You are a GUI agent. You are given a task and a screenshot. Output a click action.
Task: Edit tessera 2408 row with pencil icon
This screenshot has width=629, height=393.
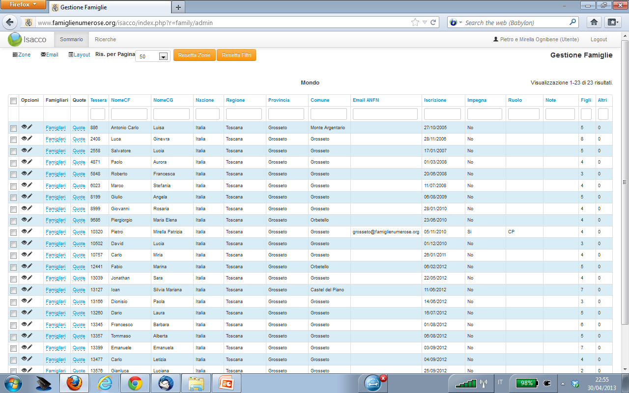point(30,139)
